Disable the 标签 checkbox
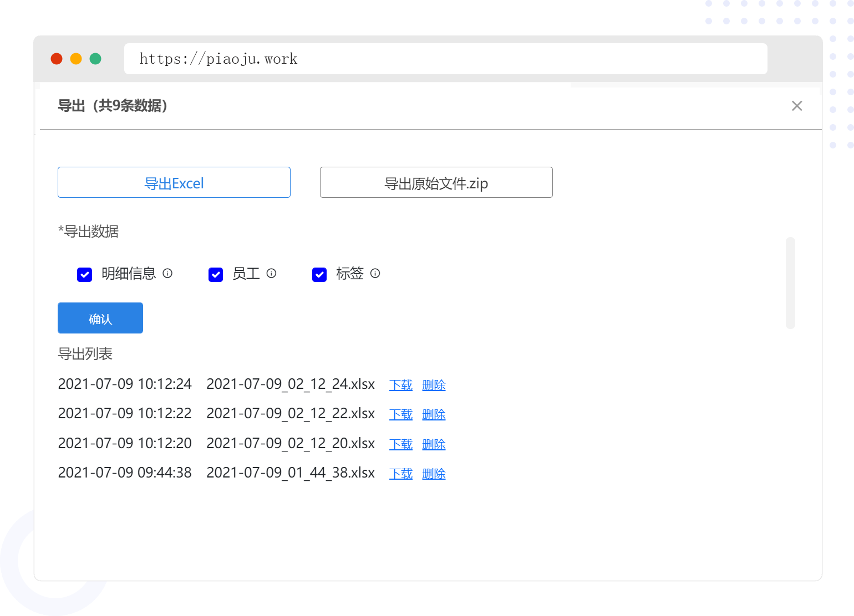 [x=319, y=275]
